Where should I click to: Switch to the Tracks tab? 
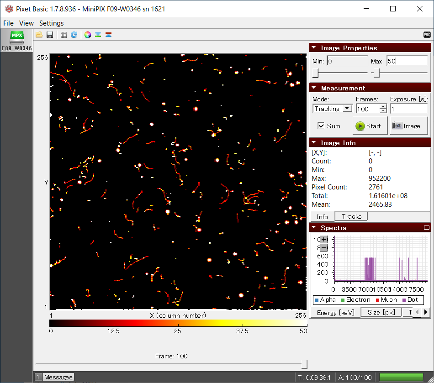(x=351, y=217)
